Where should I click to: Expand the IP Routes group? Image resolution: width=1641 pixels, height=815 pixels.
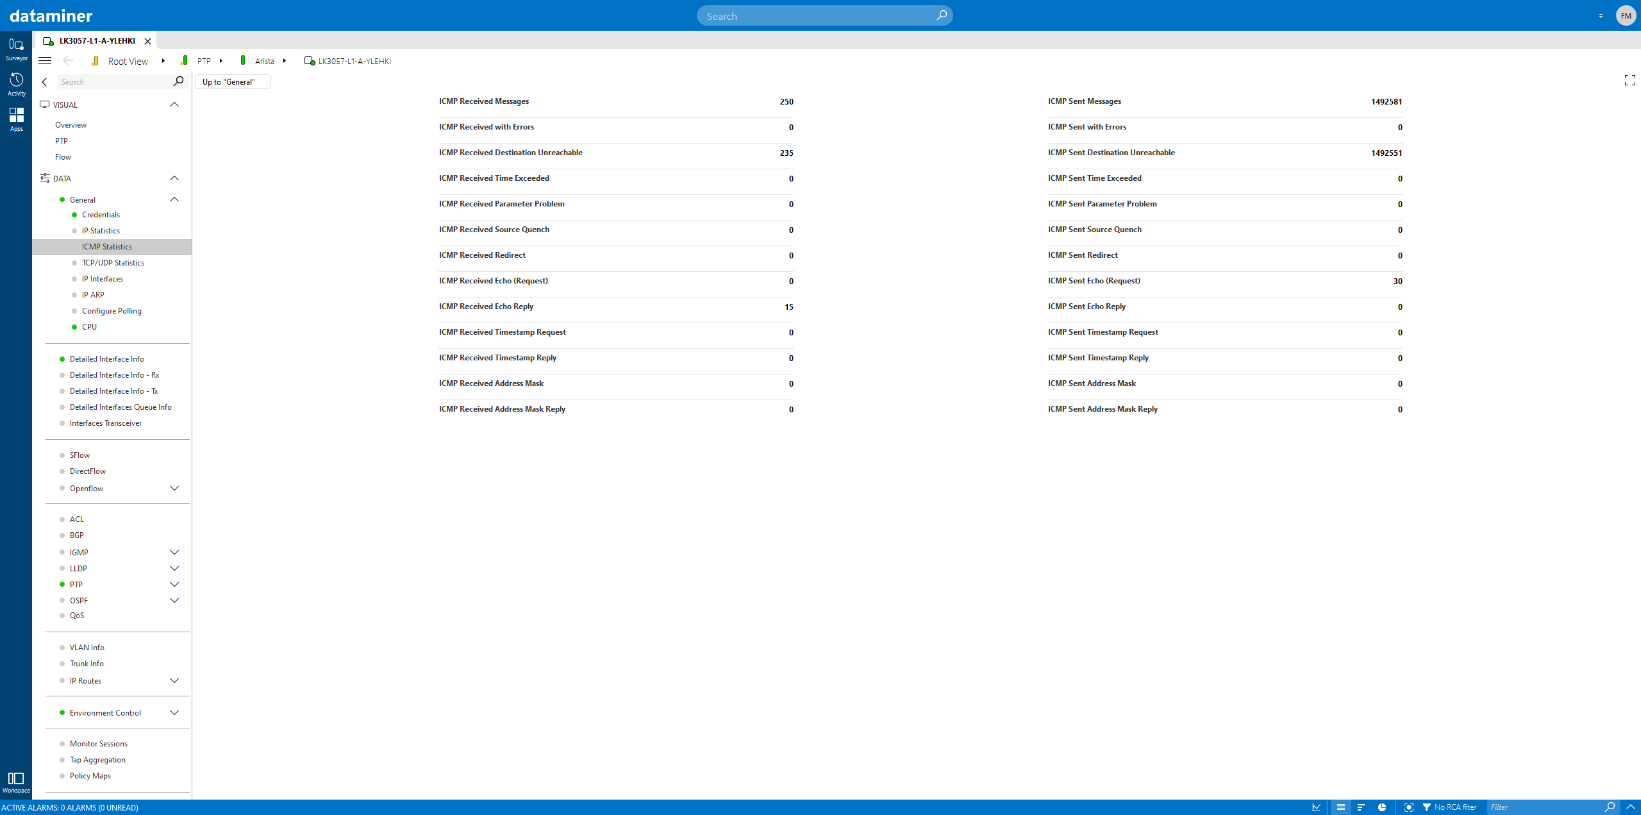[174, 680]
